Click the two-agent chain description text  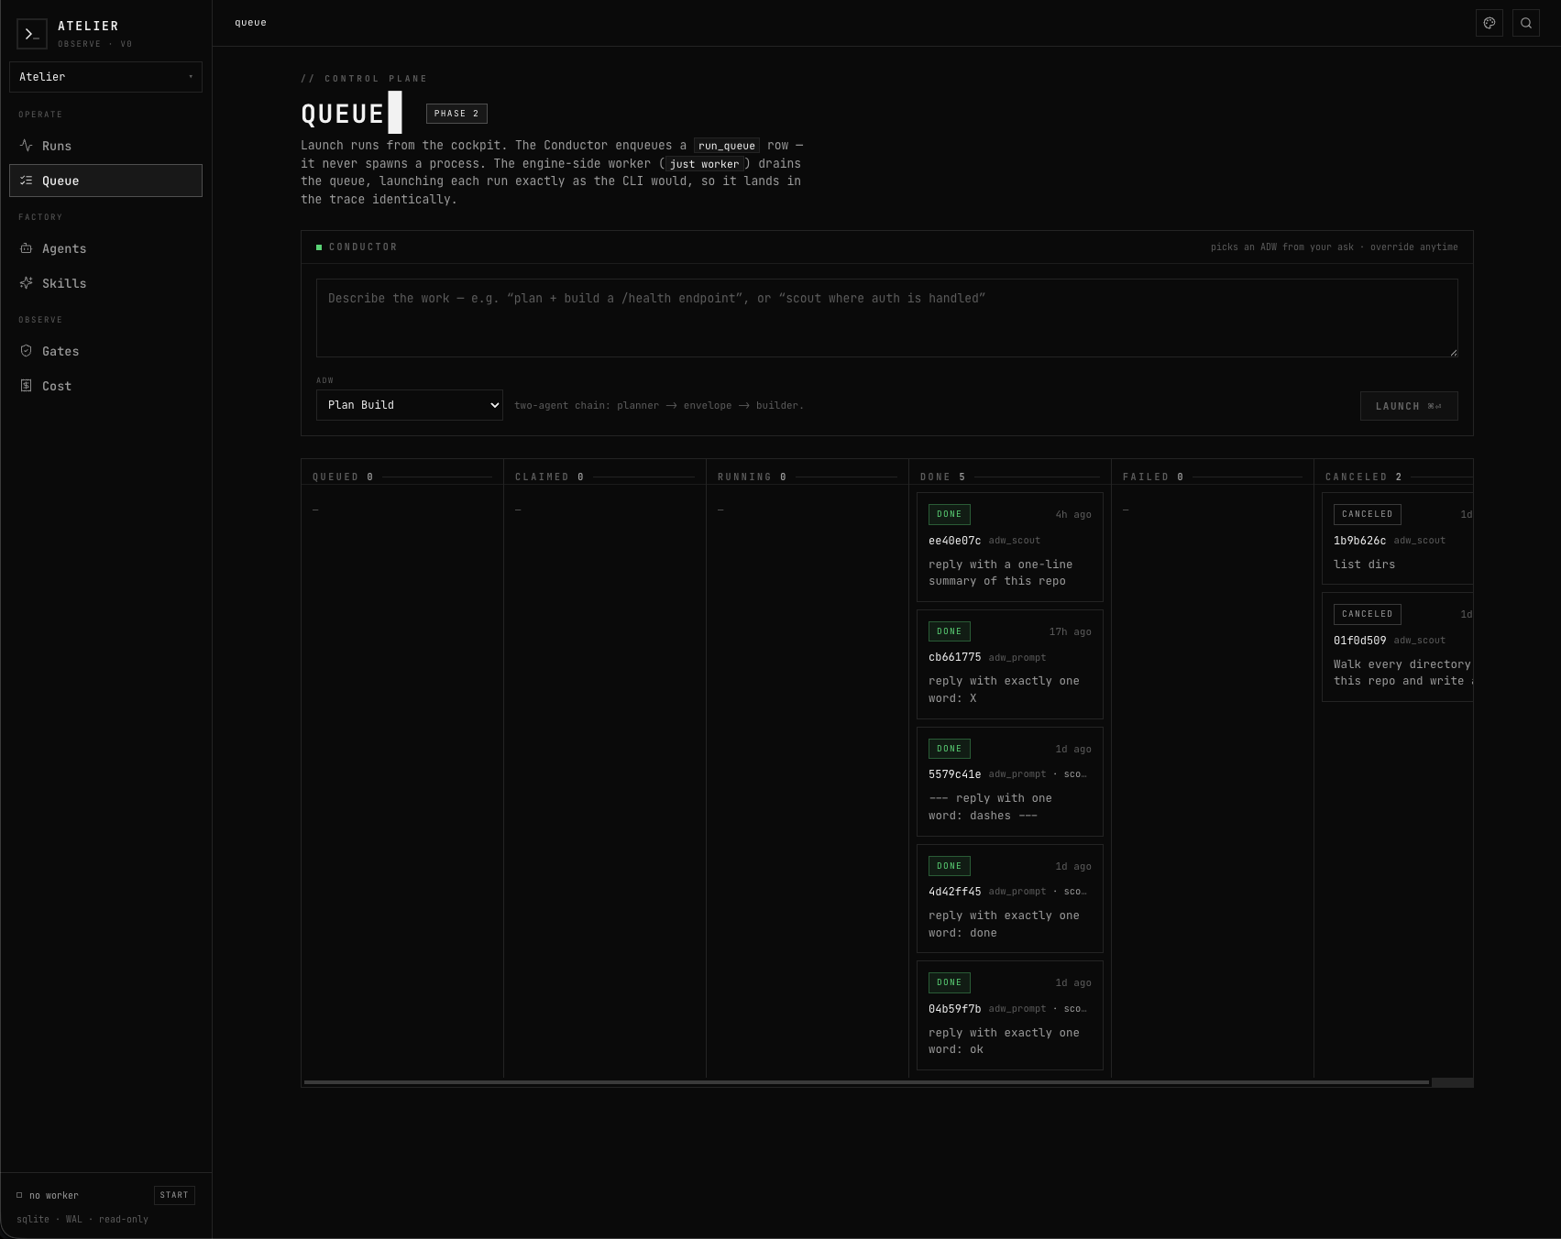point(659,405)
